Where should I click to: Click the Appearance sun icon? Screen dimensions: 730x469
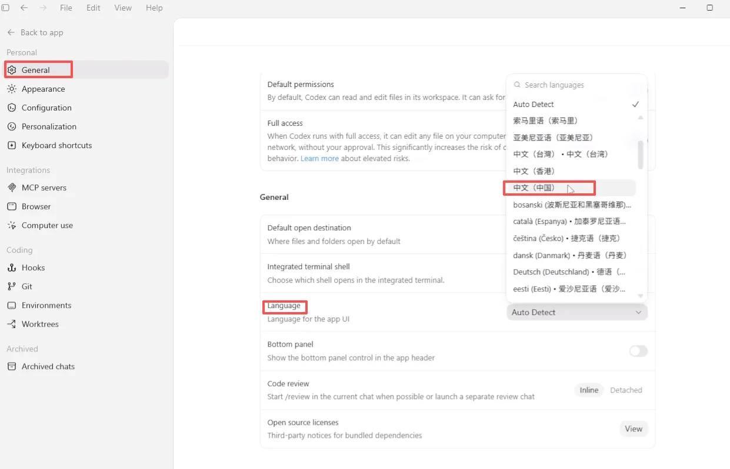pyautogui.click(x=12, y=89)
